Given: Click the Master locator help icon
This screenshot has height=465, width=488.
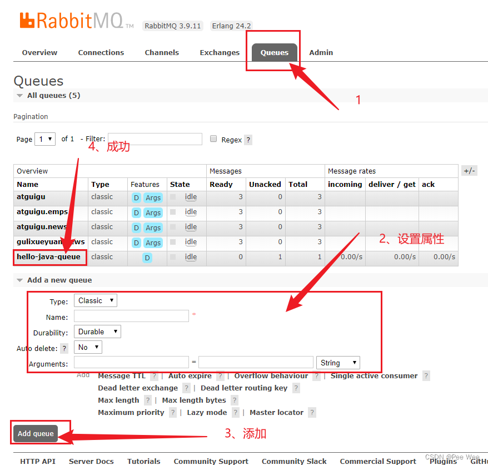Looking at the screenshot, I should click(312, 412).
